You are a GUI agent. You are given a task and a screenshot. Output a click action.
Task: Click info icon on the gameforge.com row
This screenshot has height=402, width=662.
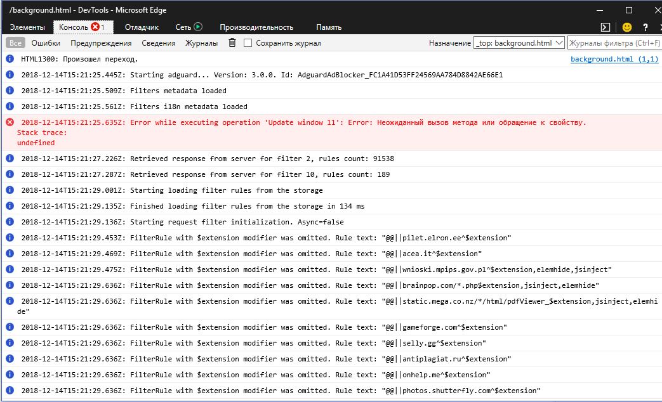click(x=10, y=327)
